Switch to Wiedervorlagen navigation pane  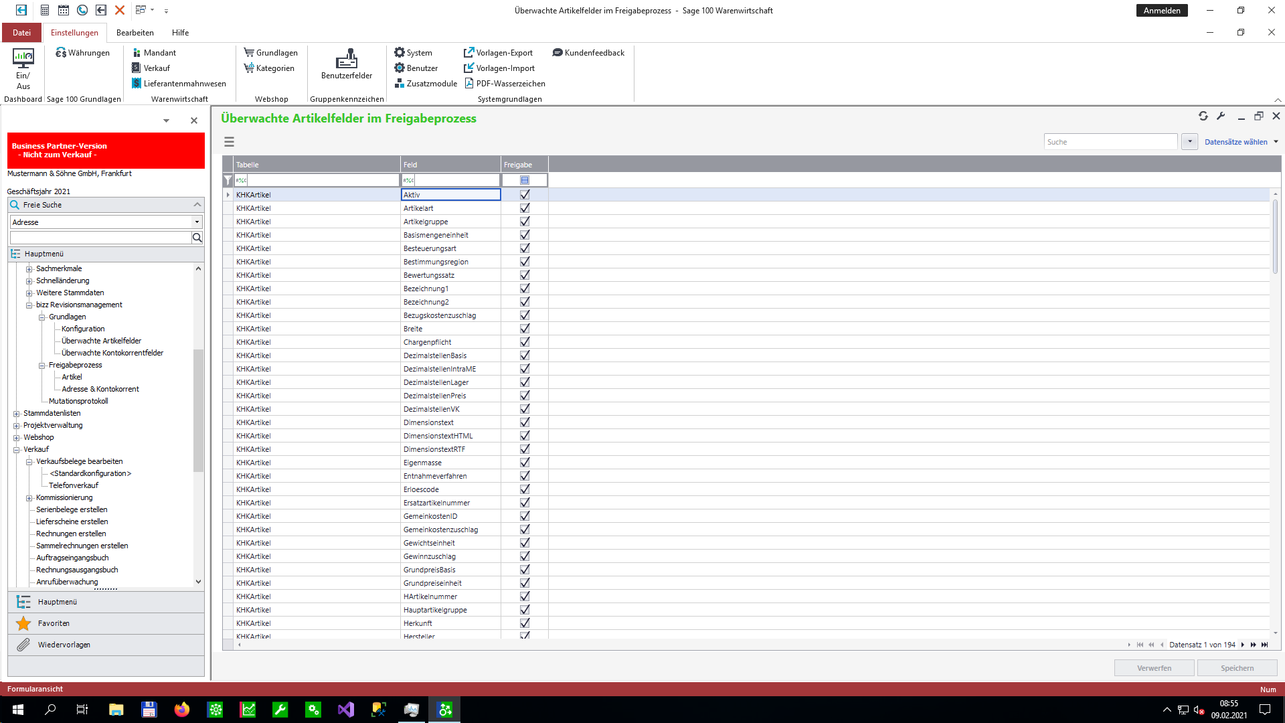[x=106, y=645]
